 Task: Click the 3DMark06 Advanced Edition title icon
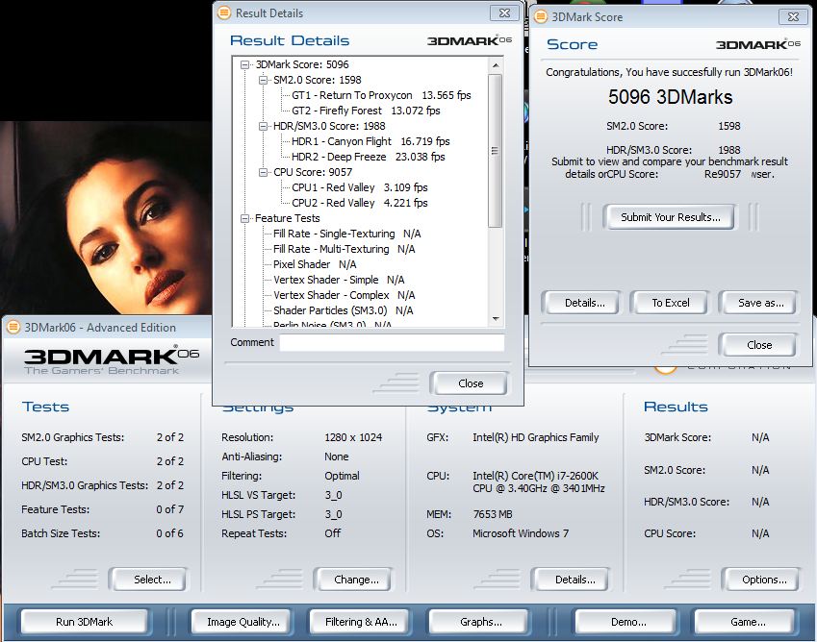[13, 327]
